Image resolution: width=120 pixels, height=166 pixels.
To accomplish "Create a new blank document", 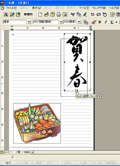I will click(40, 14).
